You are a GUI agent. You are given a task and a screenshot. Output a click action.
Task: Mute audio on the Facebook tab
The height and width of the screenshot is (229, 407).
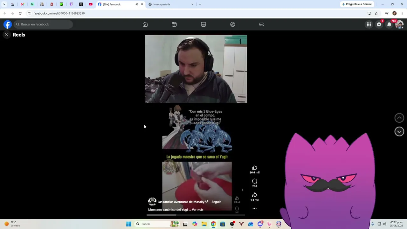tap(137, 4)
